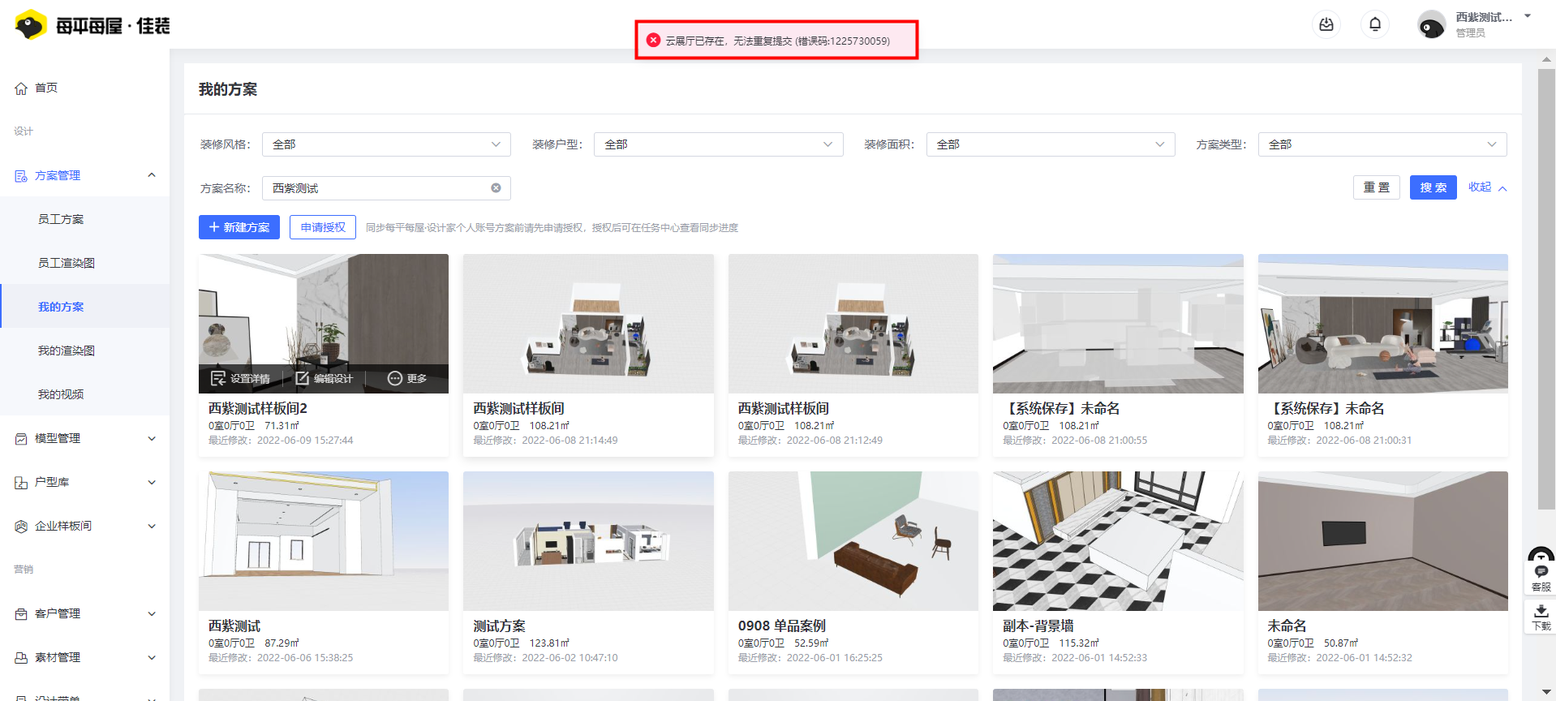Open the 未命名 50.87㎡ plan thumbnail

(1383, 541)
